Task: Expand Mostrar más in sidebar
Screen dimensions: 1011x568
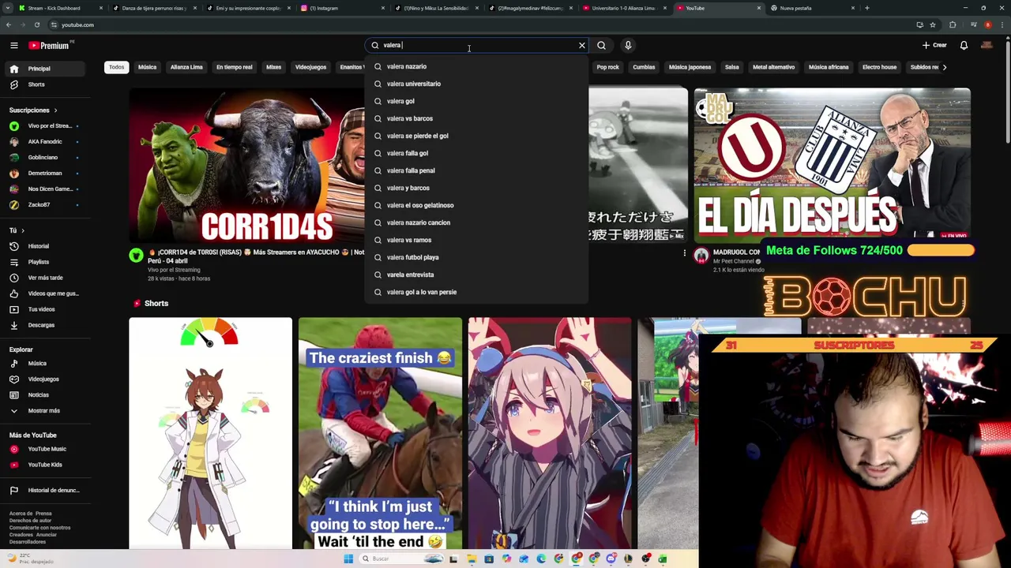Action: pos(45,411)
